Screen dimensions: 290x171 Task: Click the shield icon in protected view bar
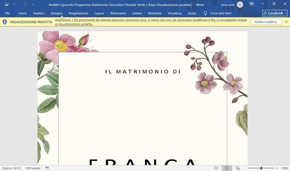coord(5,22)
